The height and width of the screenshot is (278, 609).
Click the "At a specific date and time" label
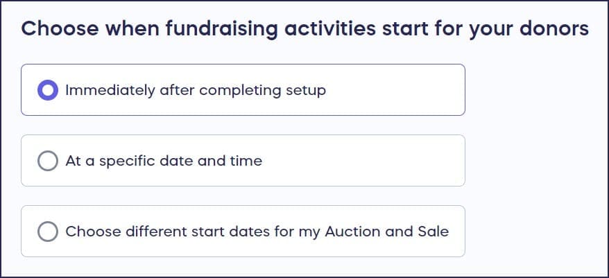point(164,161)
